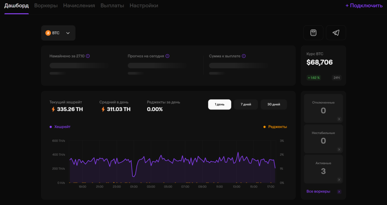Screen dimensions: 387x205
Task: Switch chart to 7 дней range
Action: [x=246, y=105]
